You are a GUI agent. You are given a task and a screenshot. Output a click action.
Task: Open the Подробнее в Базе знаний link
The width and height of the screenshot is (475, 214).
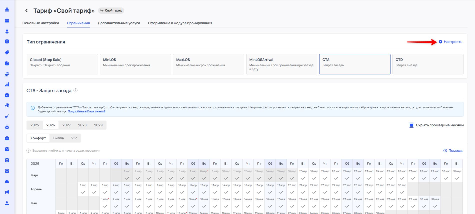coord(86,111)
